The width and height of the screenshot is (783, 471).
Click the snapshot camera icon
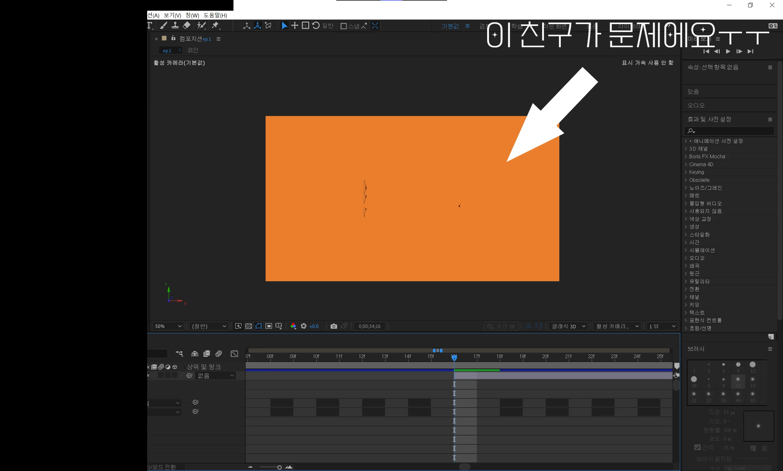pyautogui.click(x=334, y=326)
